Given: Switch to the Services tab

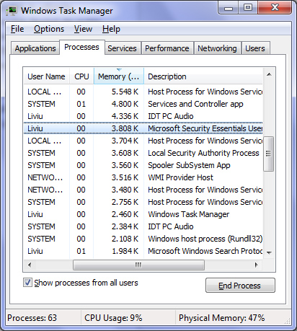Looking at the screenshot, I should (122, 48).
